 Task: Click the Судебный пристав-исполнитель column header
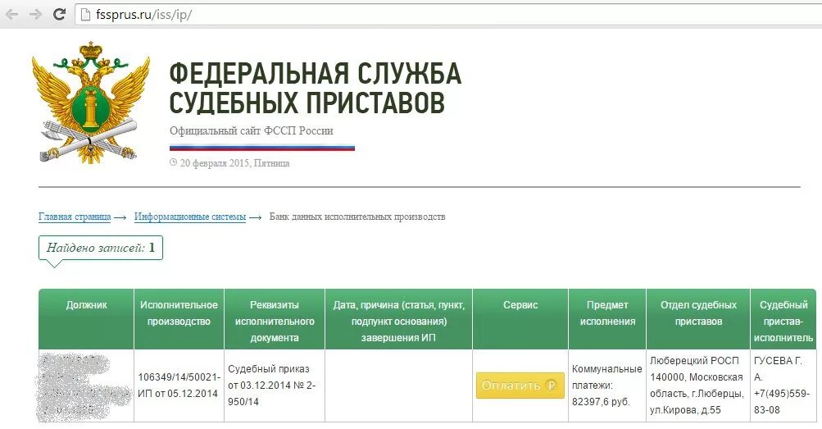tap(783, 319)
